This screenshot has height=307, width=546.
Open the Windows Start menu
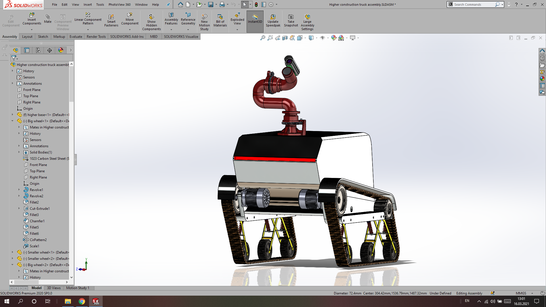coord(7,301)
